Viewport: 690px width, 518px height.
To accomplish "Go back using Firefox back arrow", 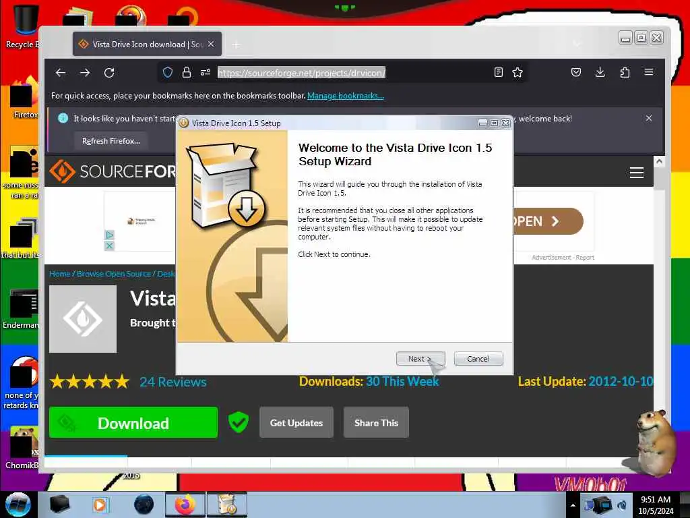I will pyautogui.click(x=61, y=73).
